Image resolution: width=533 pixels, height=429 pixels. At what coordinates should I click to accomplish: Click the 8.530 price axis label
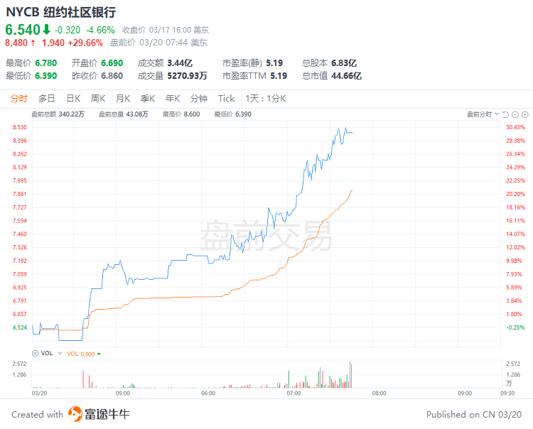(20, 127)
